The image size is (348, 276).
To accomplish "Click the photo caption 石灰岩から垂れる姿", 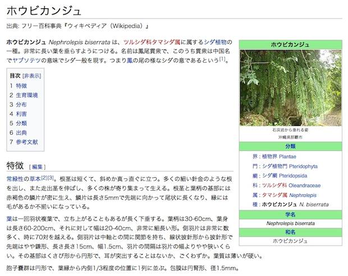I will (x=290, y=130).
